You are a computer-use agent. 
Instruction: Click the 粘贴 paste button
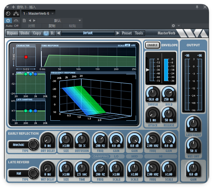[72, 26]
